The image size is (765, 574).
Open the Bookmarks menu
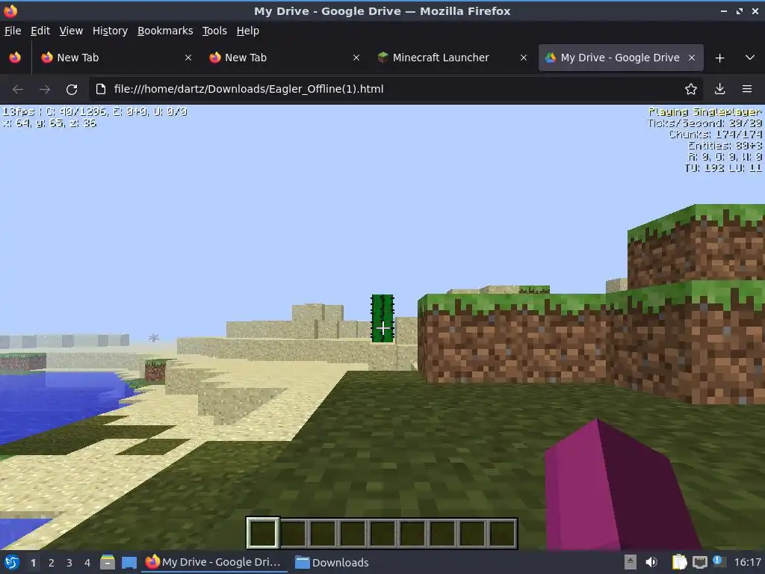pyautogui.click(x=165, y=31)
